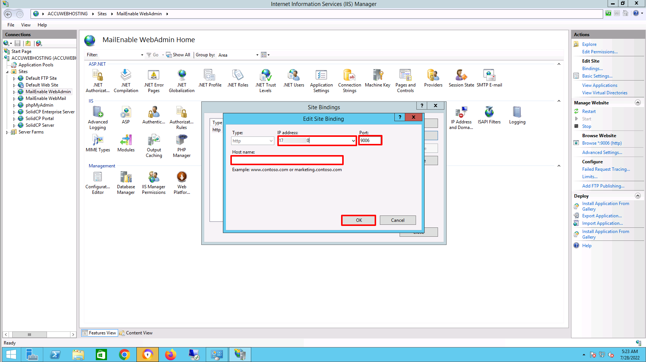The width and height of the screenshot is (646, 362).
Task: Open Modules feature
Action: click(126, 144)
